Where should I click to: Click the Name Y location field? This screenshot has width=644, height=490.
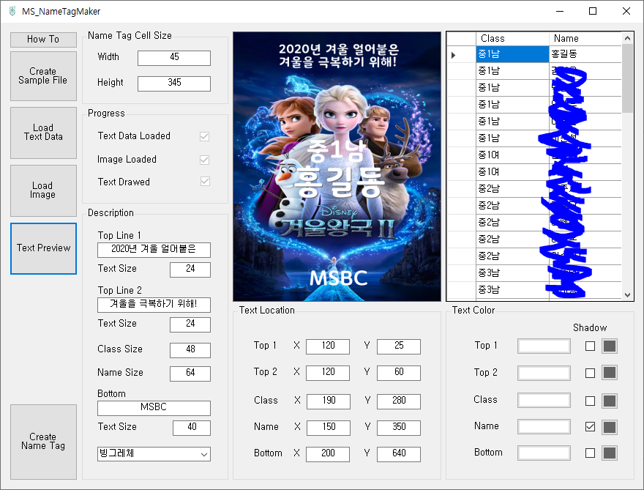click(399, 428)
